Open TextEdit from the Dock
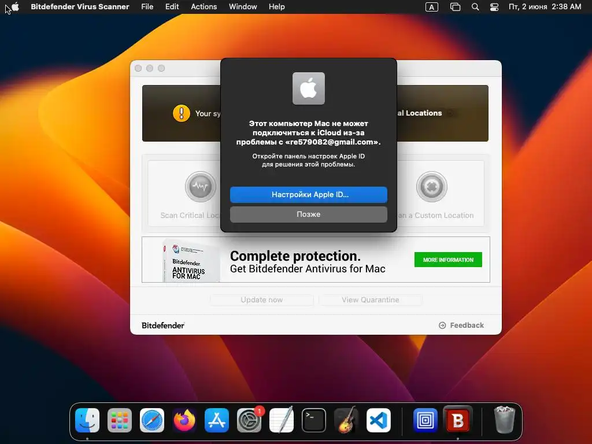This screenshot has height=444, width=592. (x=282, y=420)
